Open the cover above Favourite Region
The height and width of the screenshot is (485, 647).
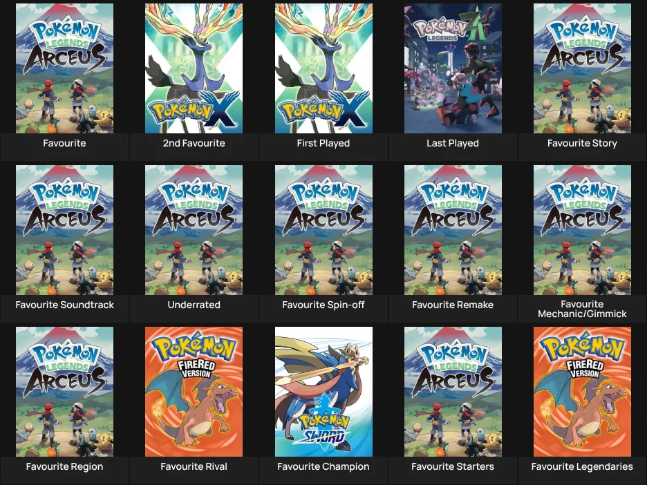pos(64,392)
